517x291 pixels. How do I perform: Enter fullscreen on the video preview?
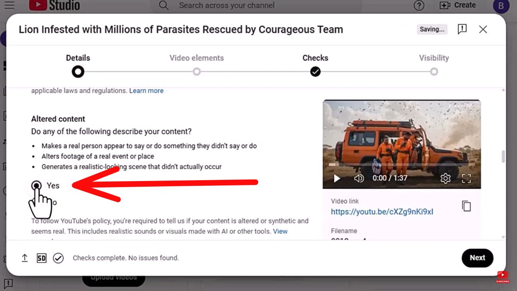[467, 178]
